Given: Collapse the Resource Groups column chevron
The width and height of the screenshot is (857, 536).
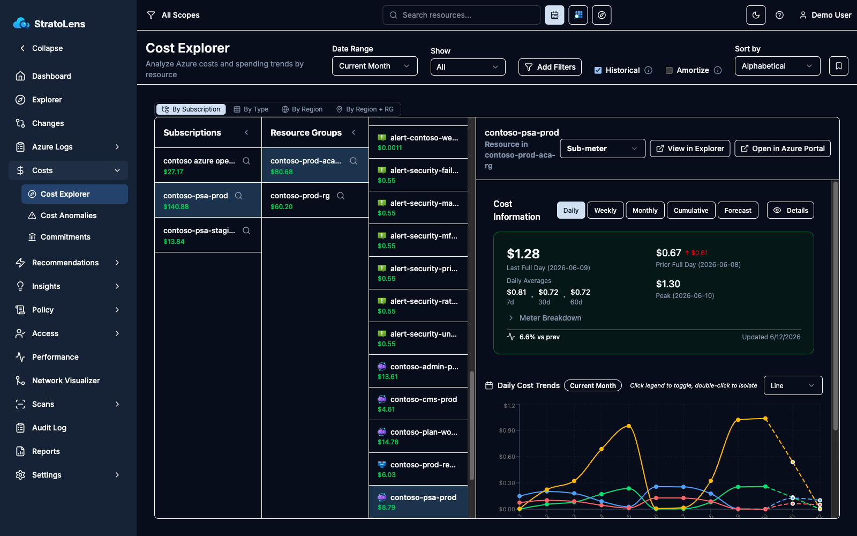Looking at the screenshot, I should pos(354,132).
